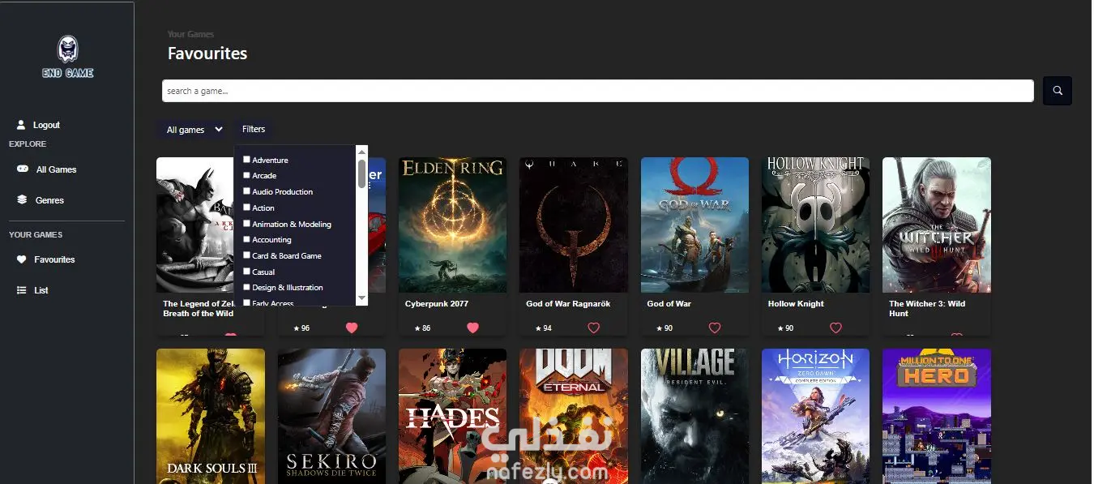Collapse the Filters dropdown panel
This screenshot has height=484, width=1094.
click(x=254, y=129)
